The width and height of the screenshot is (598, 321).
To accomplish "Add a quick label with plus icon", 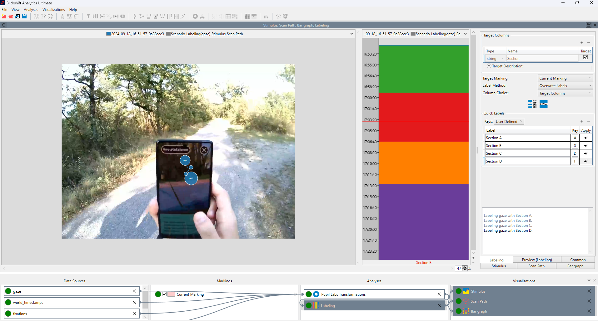I will tap(581, 121).
